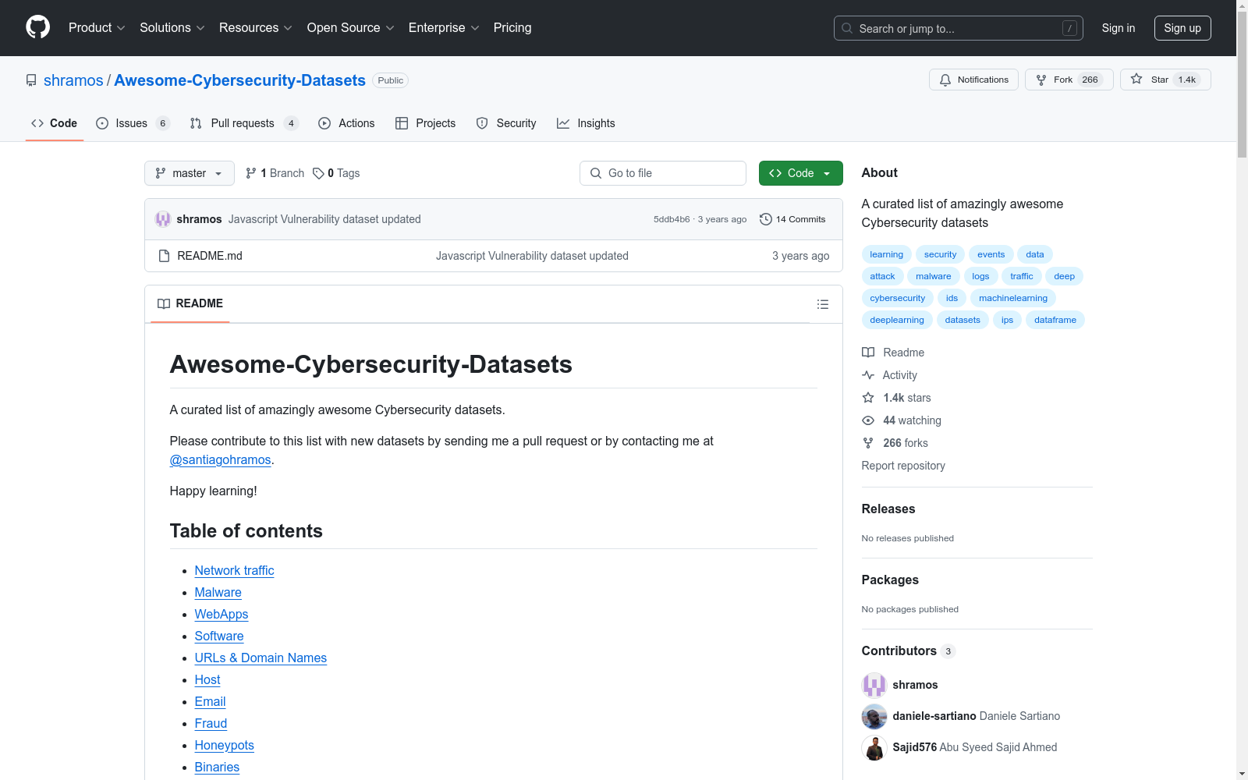Select the learning topic tag

pos(886,254)
